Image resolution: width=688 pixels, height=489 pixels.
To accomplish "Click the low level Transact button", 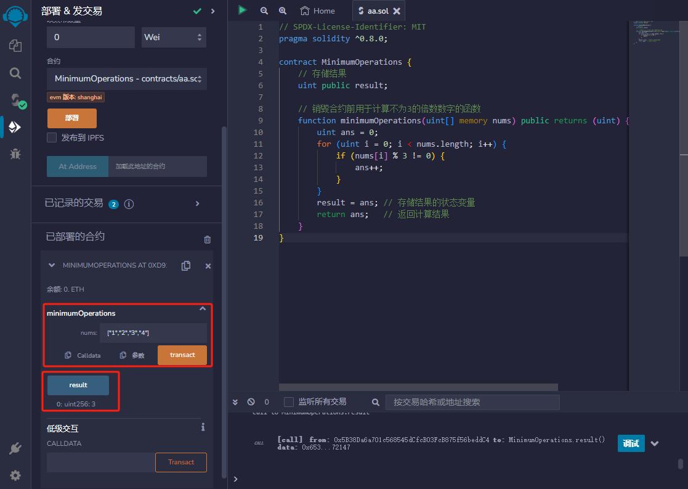I will [180, 462].
